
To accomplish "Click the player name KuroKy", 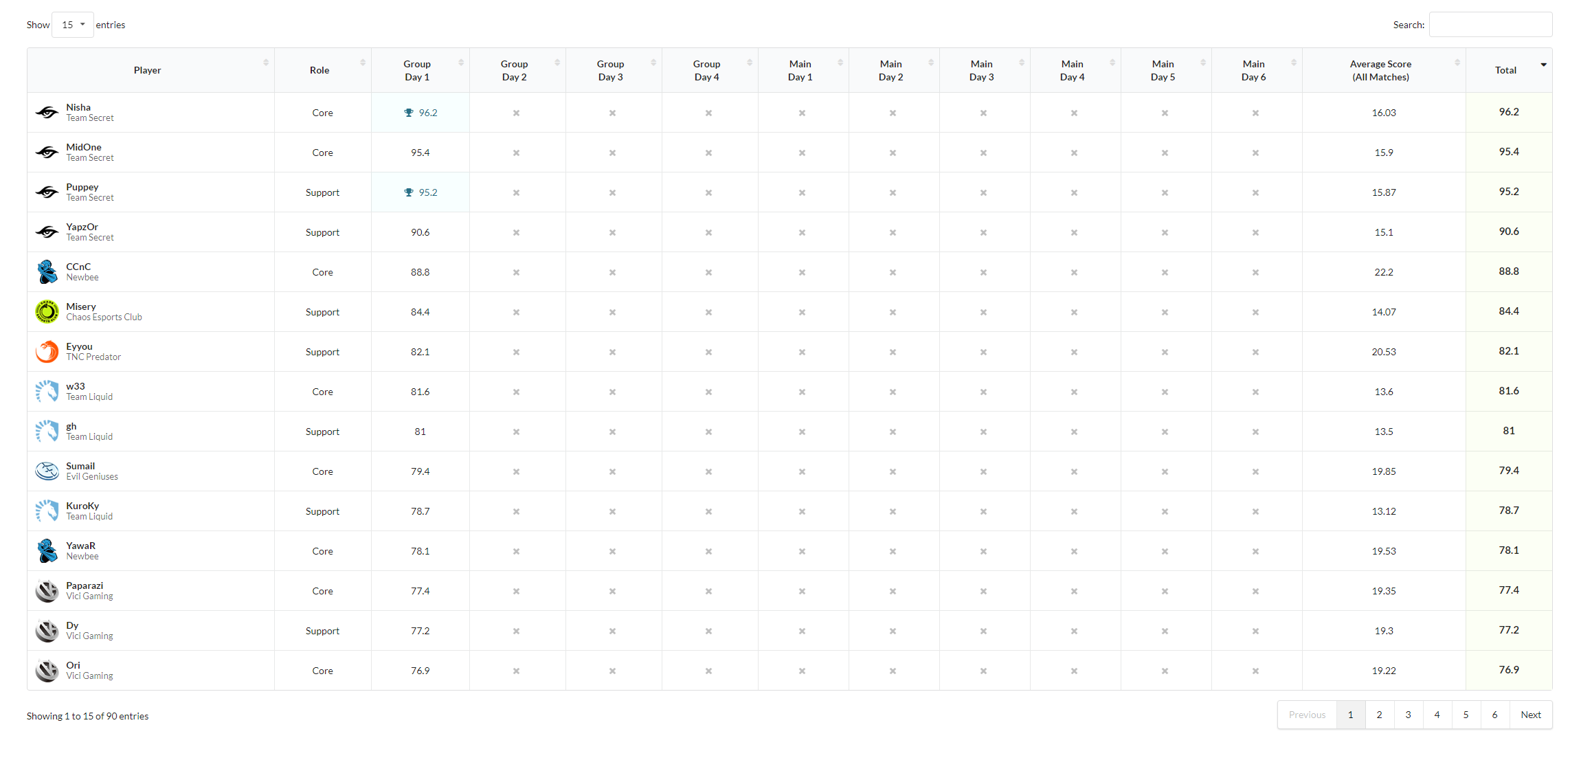I will [x=82, y=506].
